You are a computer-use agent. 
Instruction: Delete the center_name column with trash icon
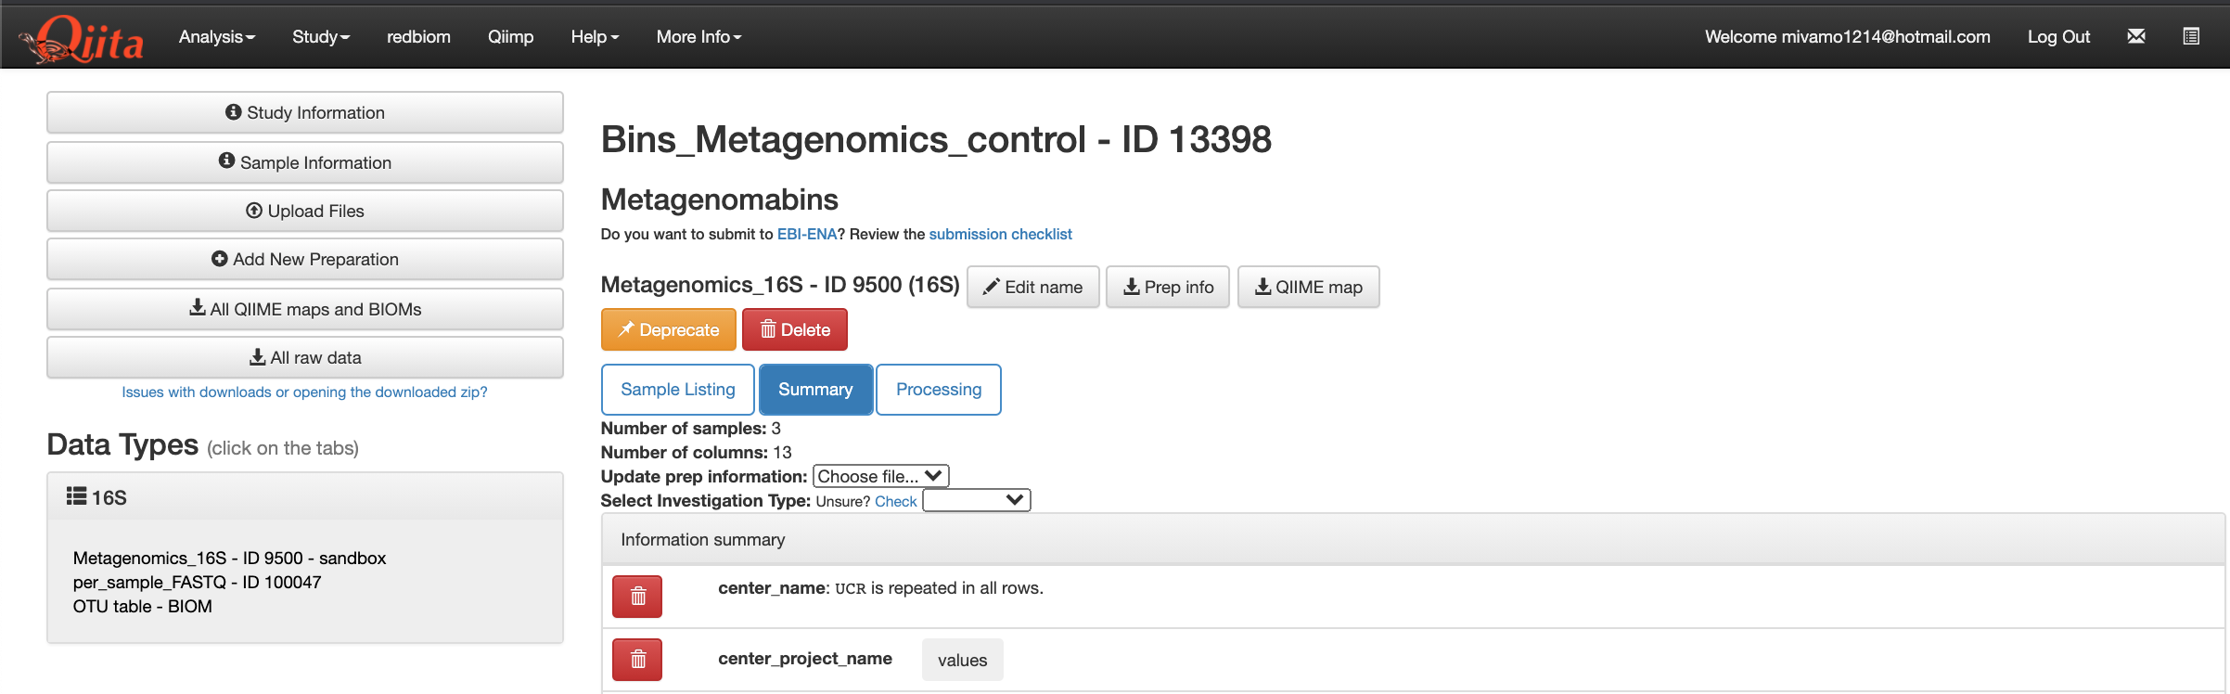pos(637,597)
